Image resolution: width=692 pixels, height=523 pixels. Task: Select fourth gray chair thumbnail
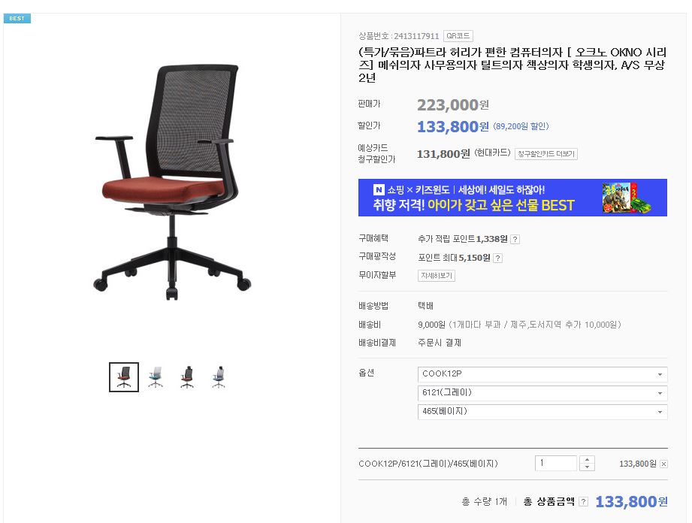click(219, 377)
